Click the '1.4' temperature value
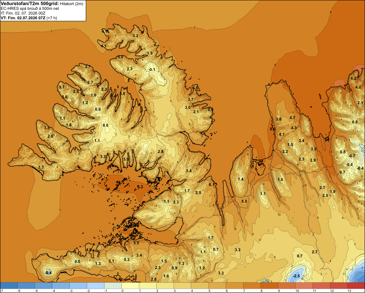This screenshot has width=365, height=293. coord(241,179)
